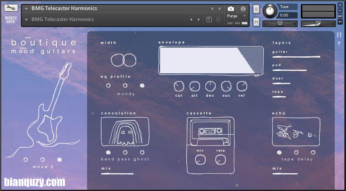Select middle convolution type dot
The image size is (346, 191).
click(x=125, y=152)
